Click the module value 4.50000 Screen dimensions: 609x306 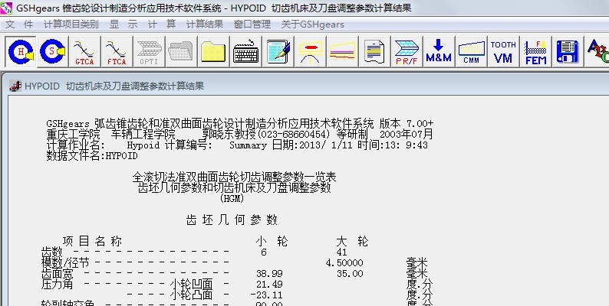click(x=344, y=263)
